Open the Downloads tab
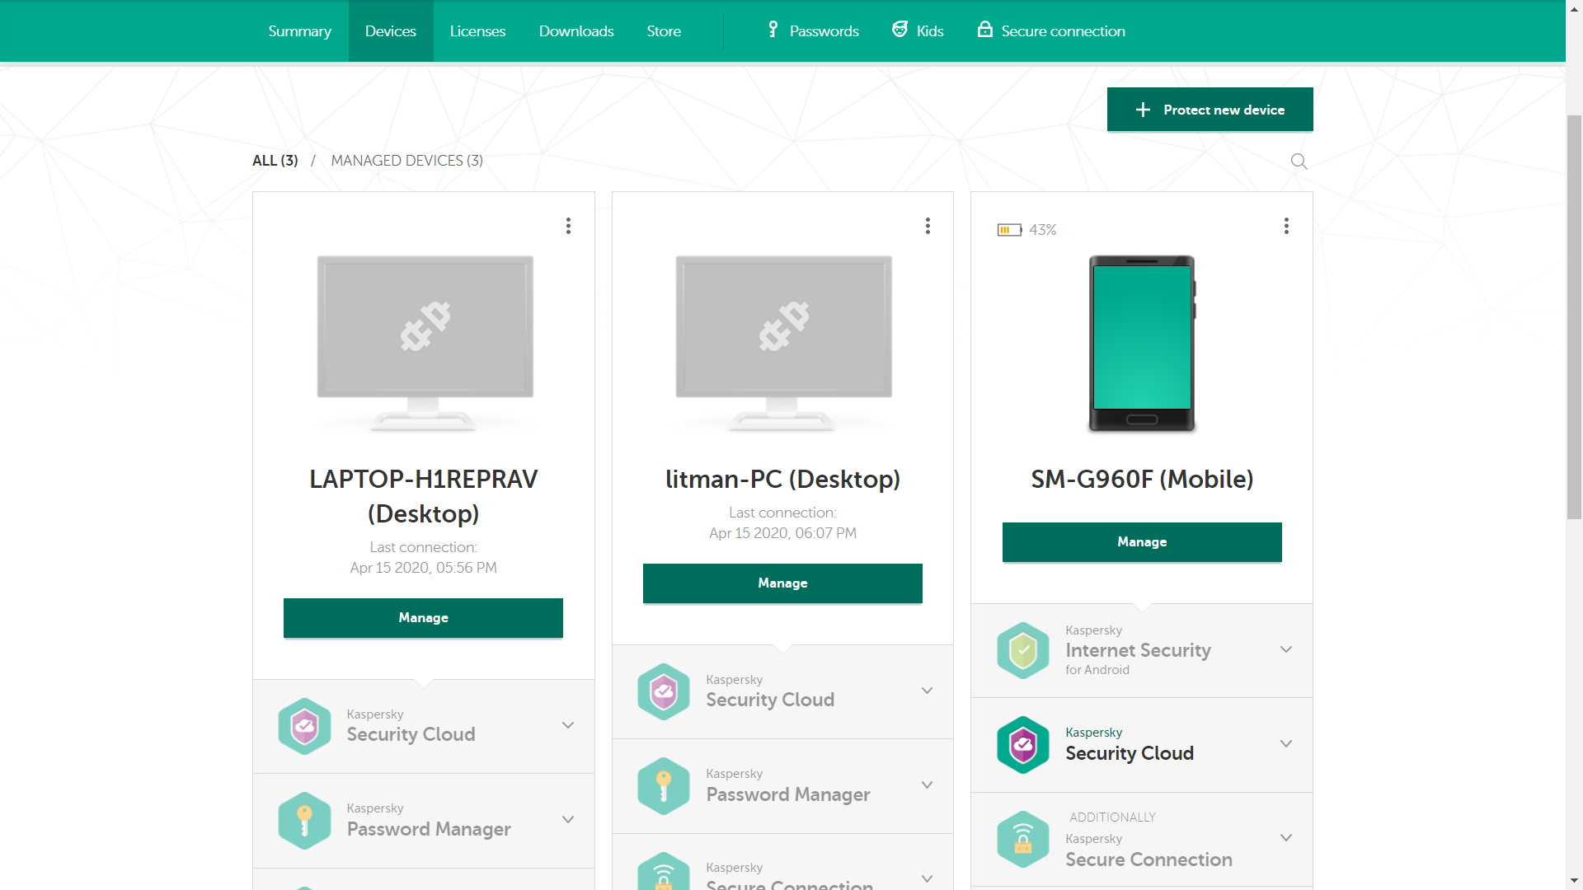Image resolution: width=1583 pixels, height=890 pixels. tap(576, 31)
